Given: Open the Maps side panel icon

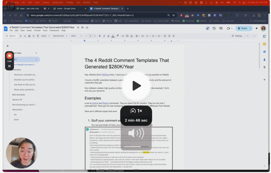Looking at the screenshot, I should click(x=264, y=67).
